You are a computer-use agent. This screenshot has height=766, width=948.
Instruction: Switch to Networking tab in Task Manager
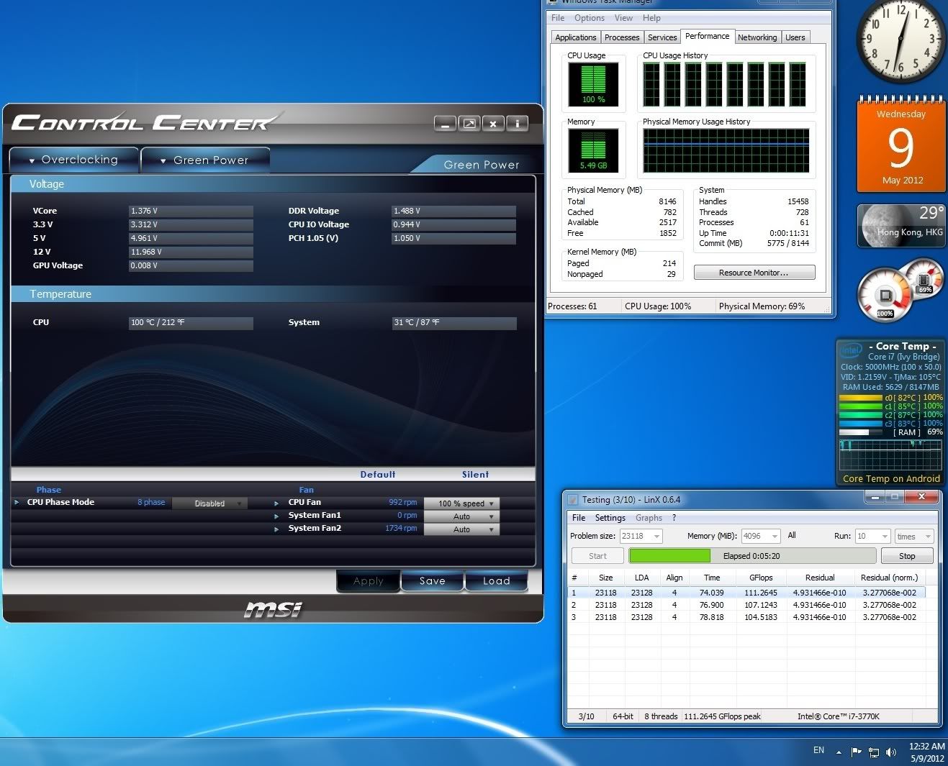pos(757,37)
